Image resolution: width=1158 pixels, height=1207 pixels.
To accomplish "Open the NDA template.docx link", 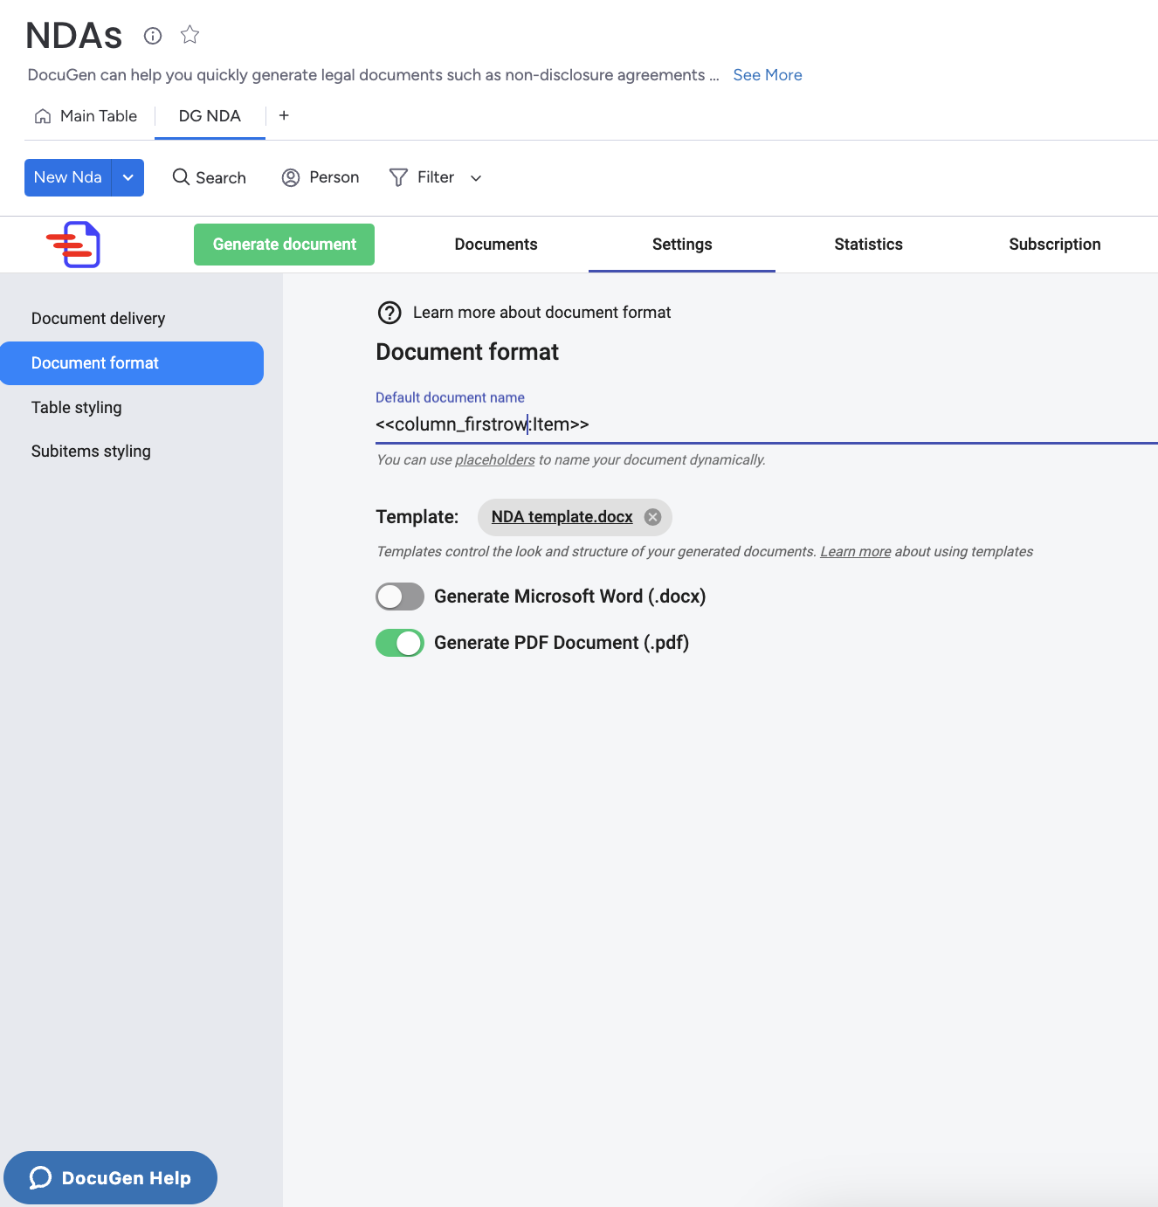I will (x=562, y=517).
